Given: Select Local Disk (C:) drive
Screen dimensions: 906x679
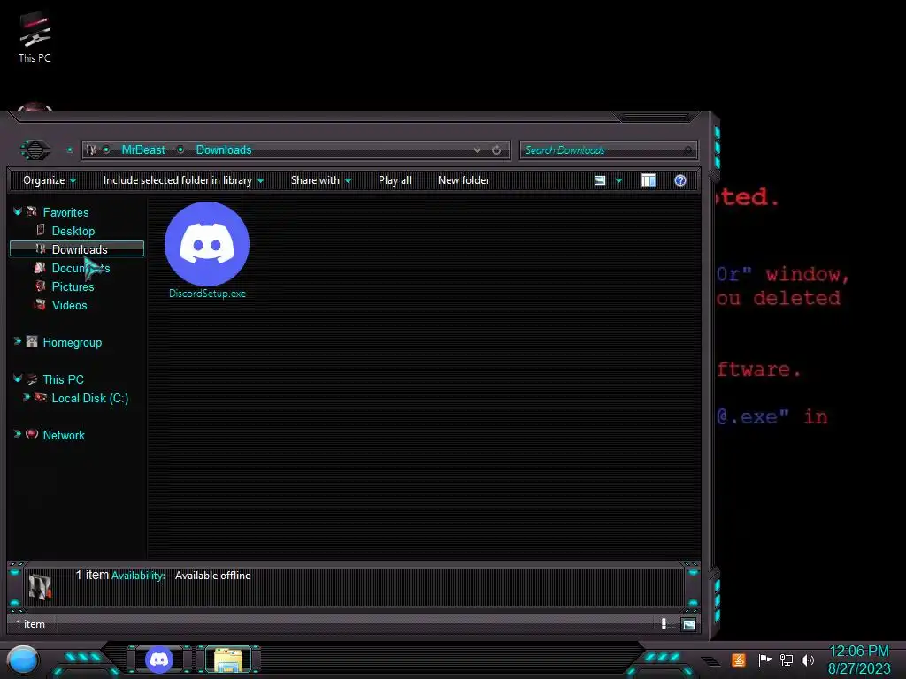Looking at the screenshot, I should 89,399.
